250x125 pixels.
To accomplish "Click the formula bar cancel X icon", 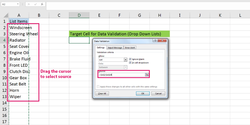I will point(29,4).
